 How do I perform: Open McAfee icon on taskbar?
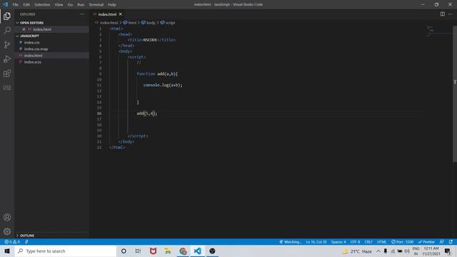pos(153,251)
